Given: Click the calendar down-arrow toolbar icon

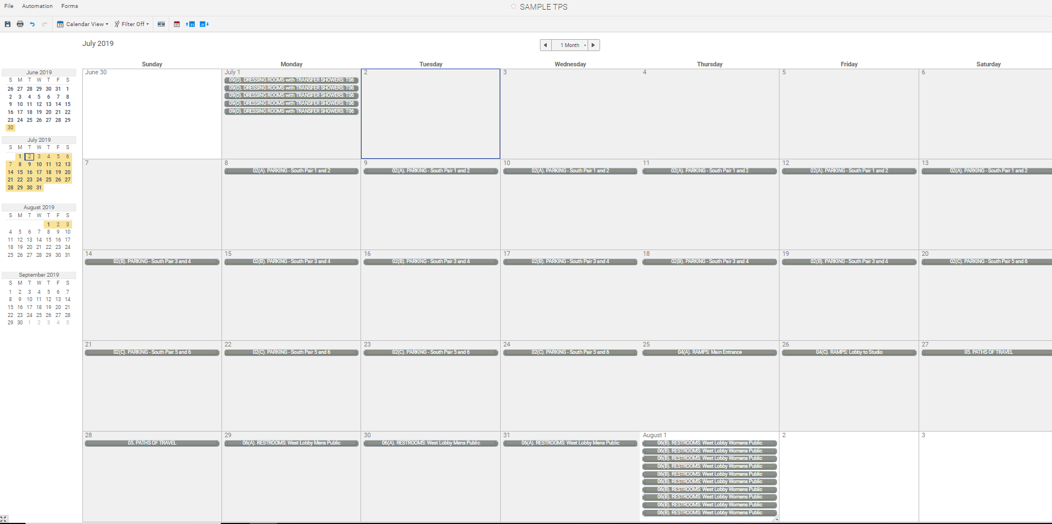Looking at the screenshot, I should pyautogui.click(x=204, y=24).
